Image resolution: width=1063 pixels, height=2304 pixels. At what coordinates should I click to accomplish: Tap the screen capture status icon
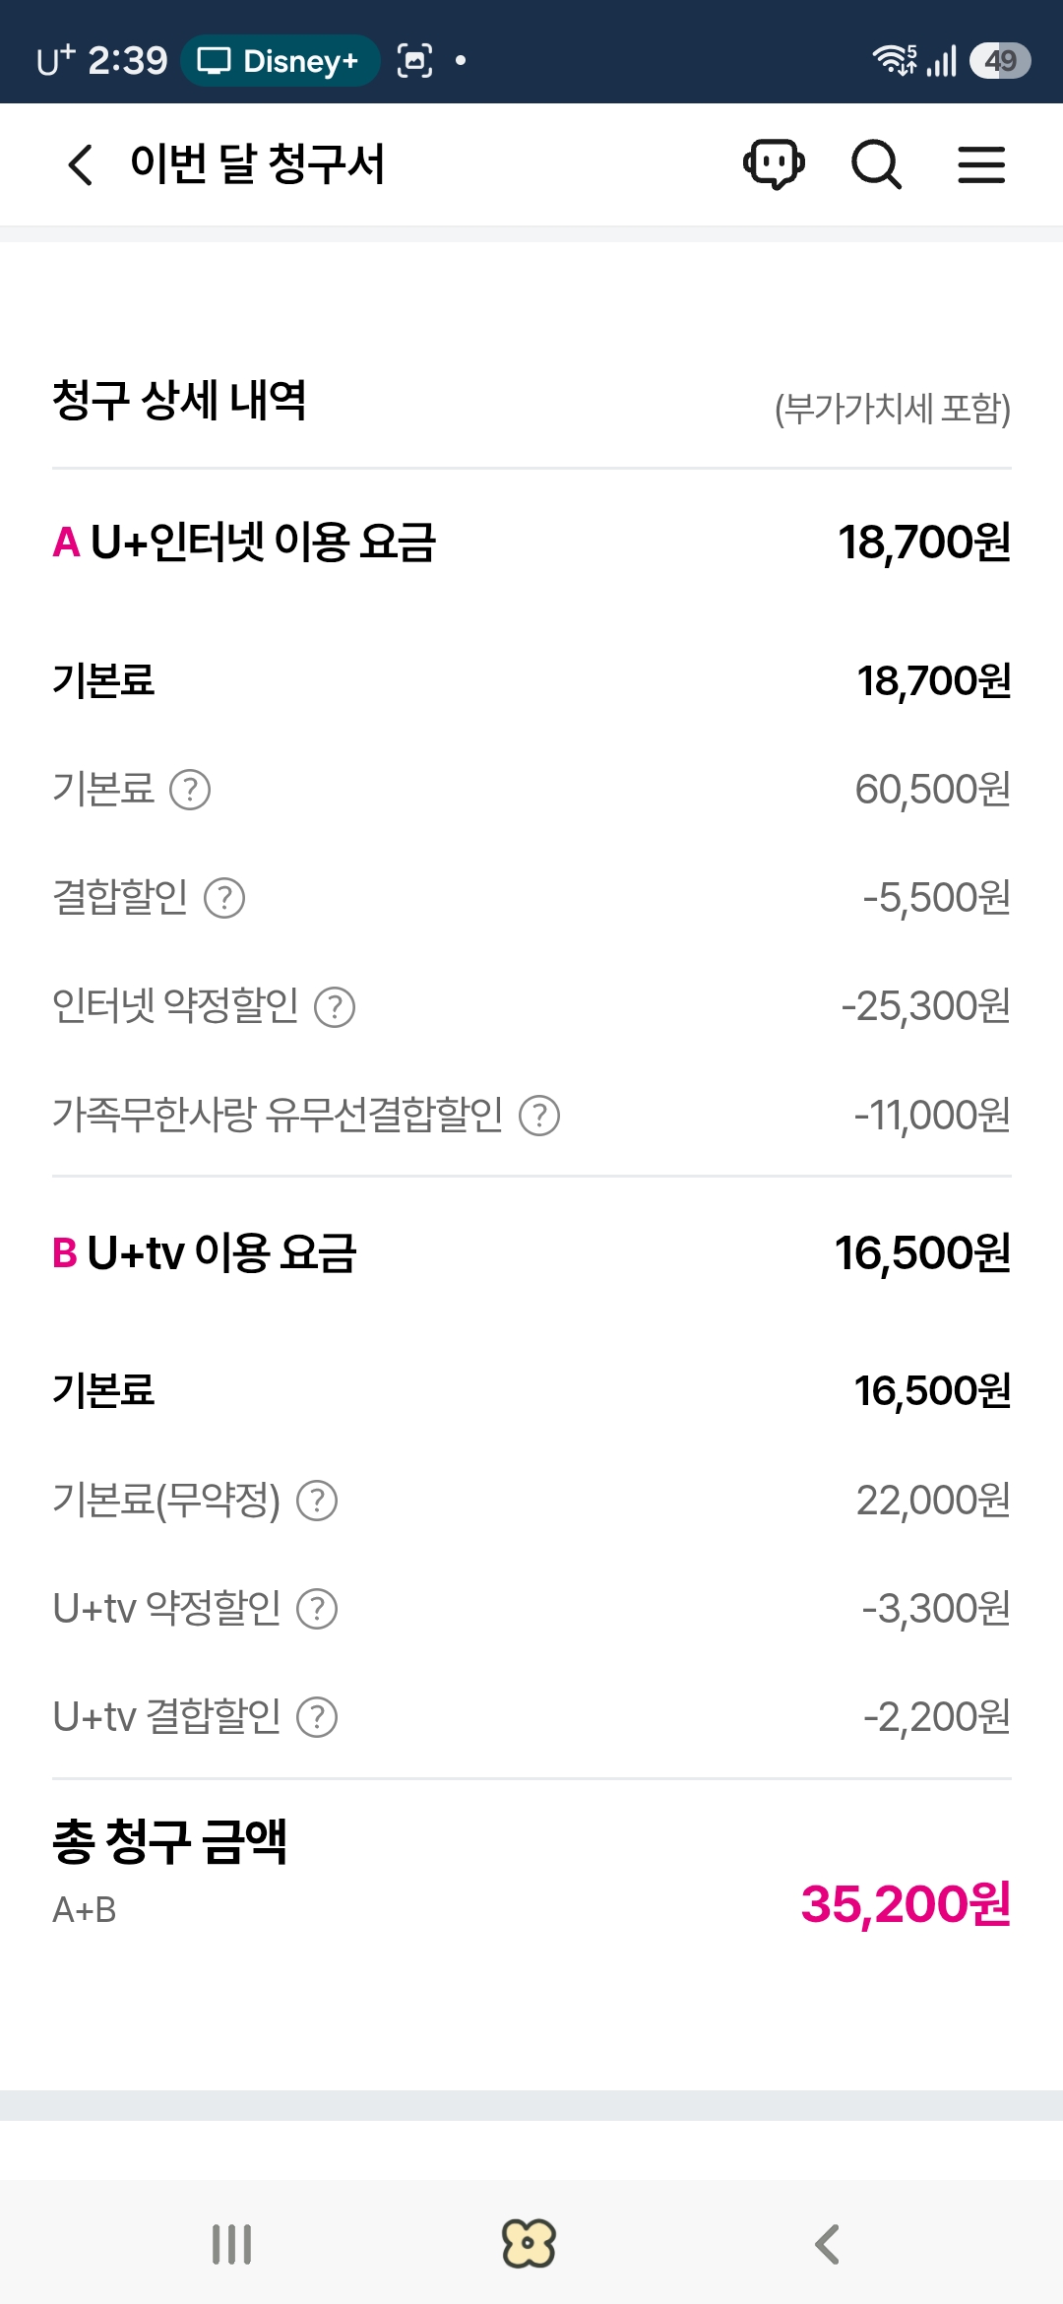414,61
